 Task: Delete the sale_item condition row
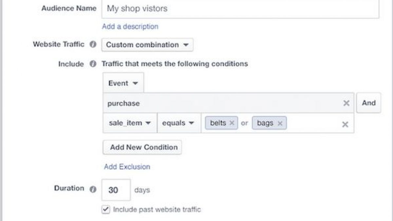pyautogui.click(x=345, y=124)
